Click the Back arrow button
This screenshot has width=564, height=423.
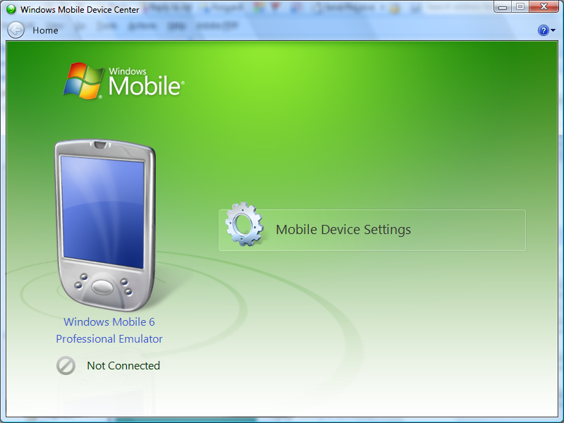16,30
